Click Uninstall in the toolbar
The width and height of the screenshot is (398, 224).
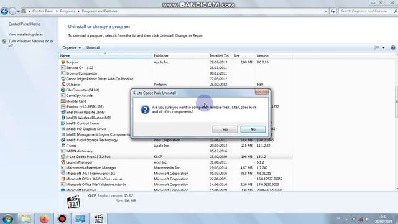coord(93,47)
